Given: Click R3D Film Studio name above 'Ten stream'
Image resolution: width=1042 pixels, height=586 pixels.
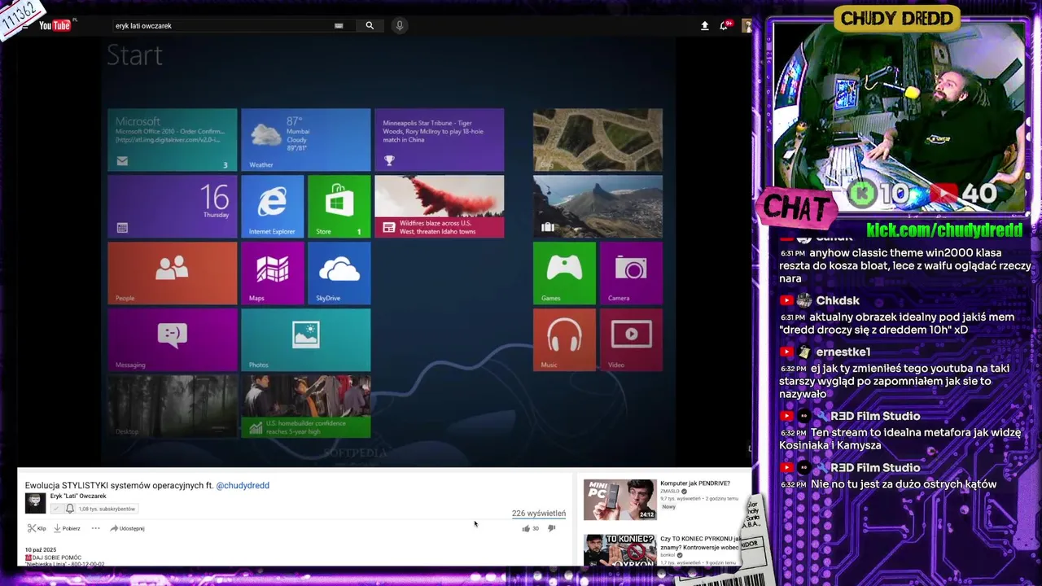Looking at the screenshot, I should pyautogui.click(x=875, y=416).
